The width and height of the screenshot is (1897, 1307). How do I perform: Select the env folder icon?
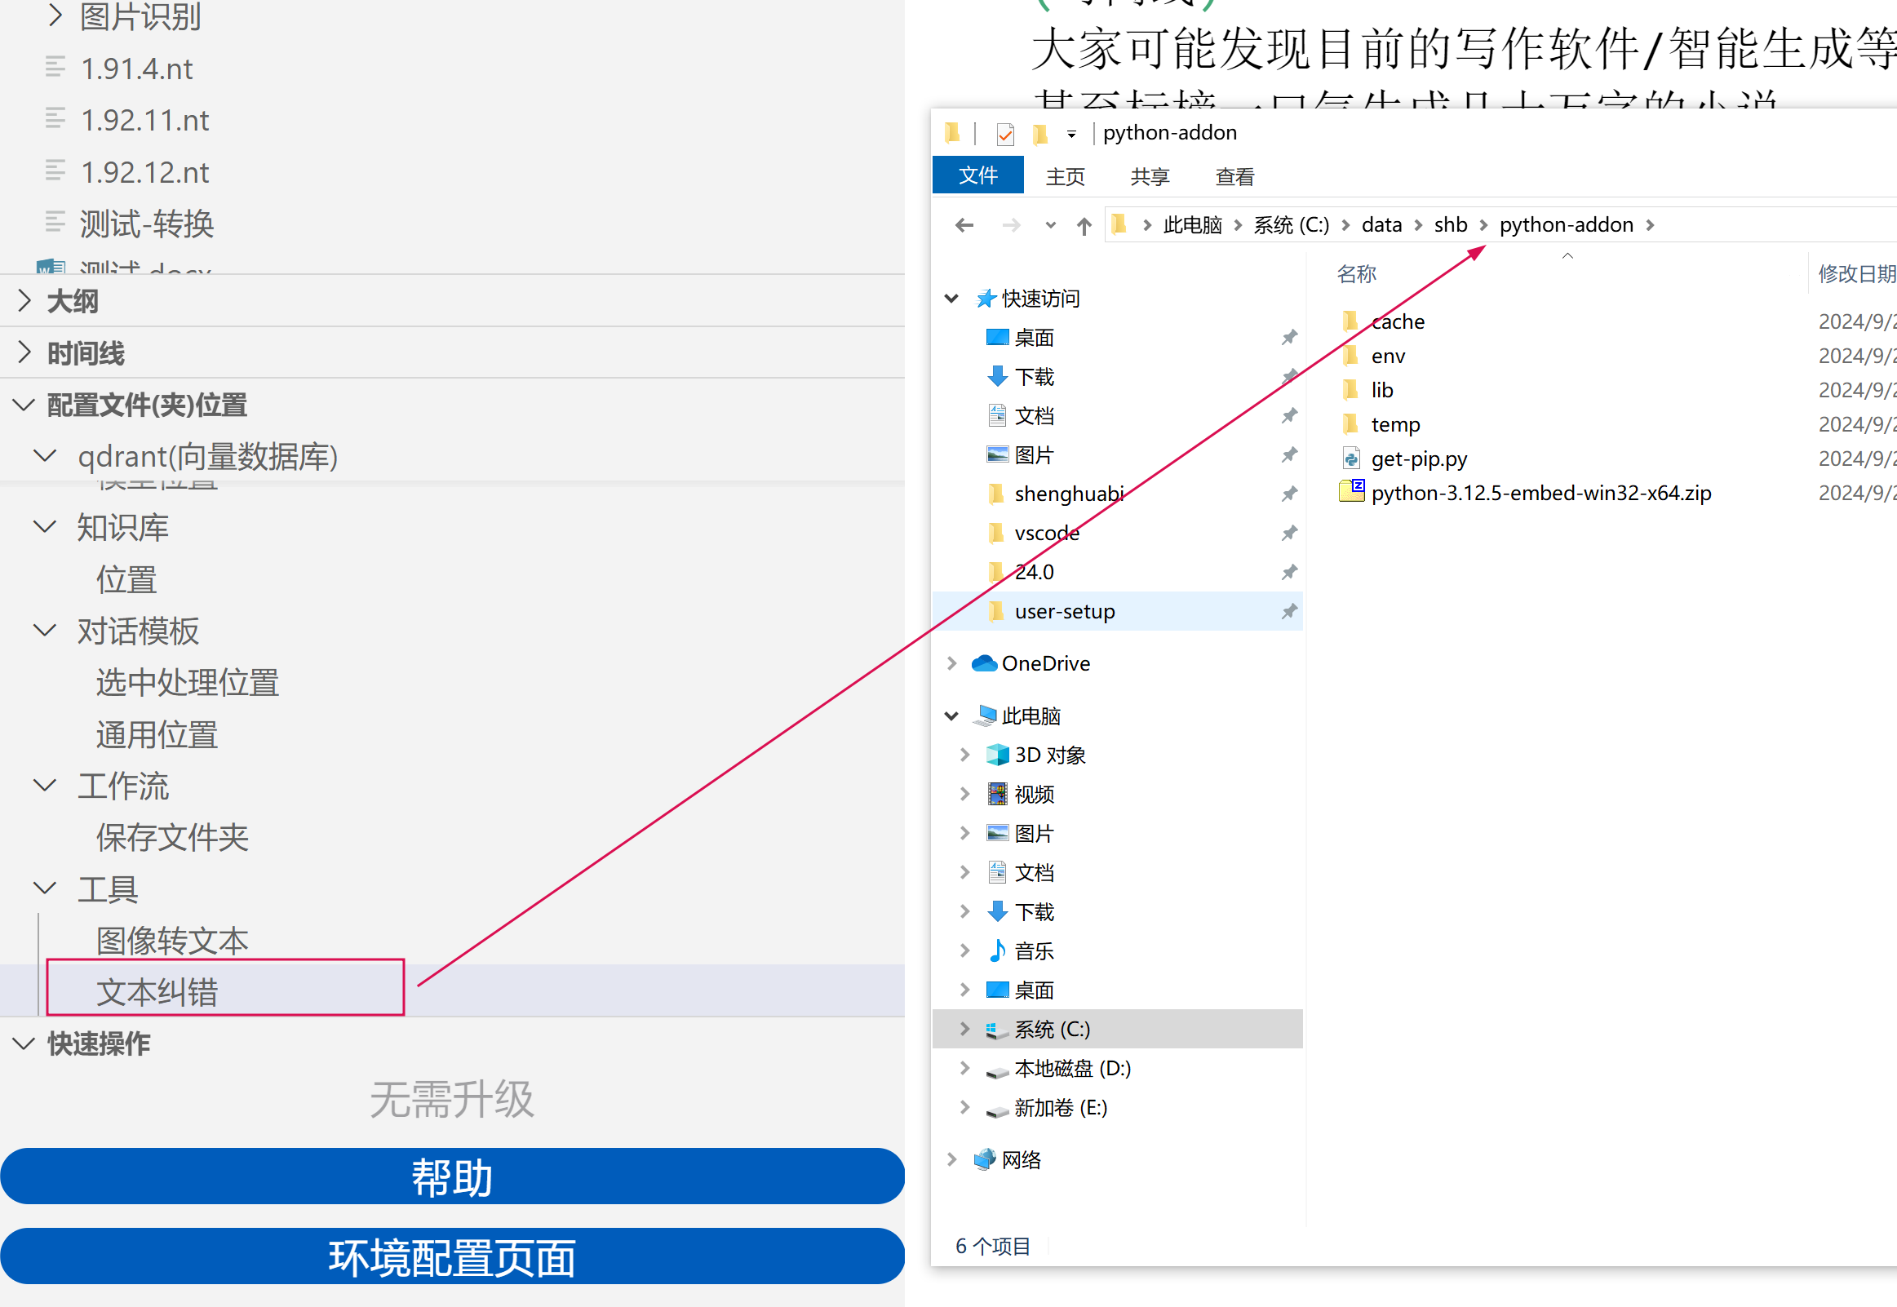(1350, 356)
